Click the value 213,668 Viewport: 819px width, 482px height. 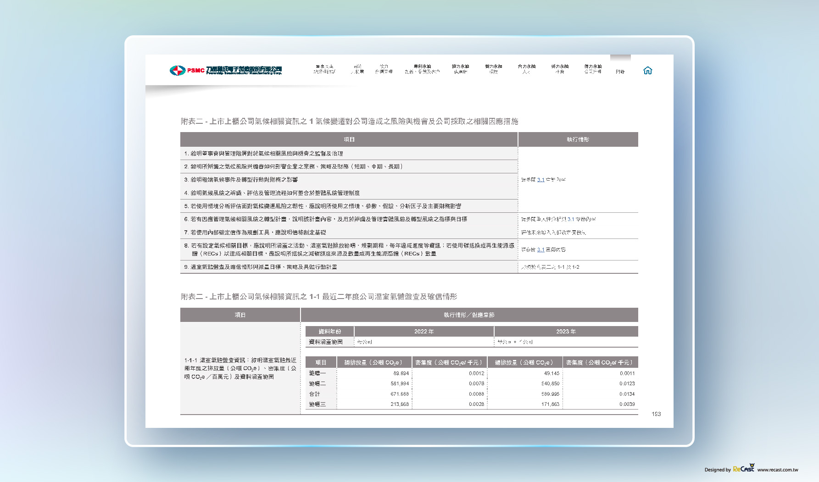tap(400, 404)
